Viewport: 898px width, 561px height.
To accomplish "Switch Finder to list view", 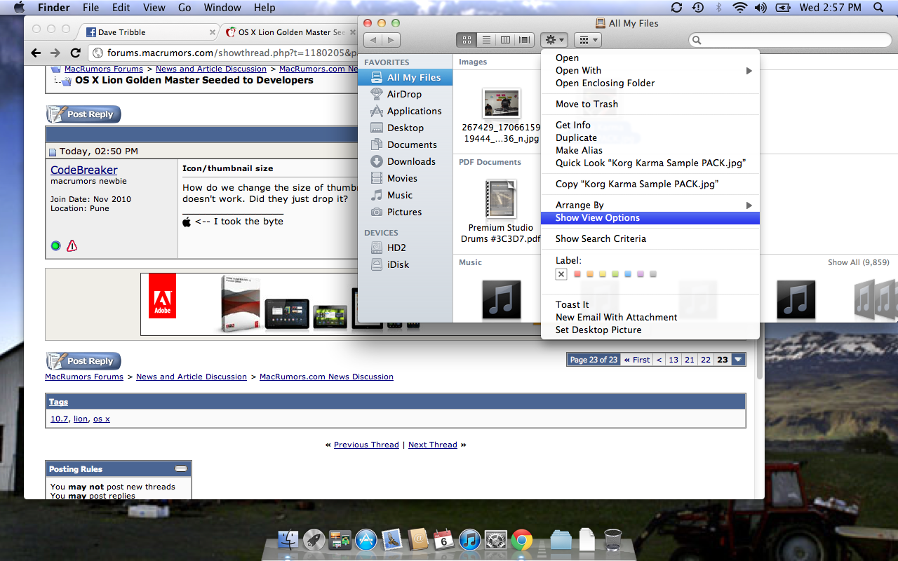I will coord(485,40).
